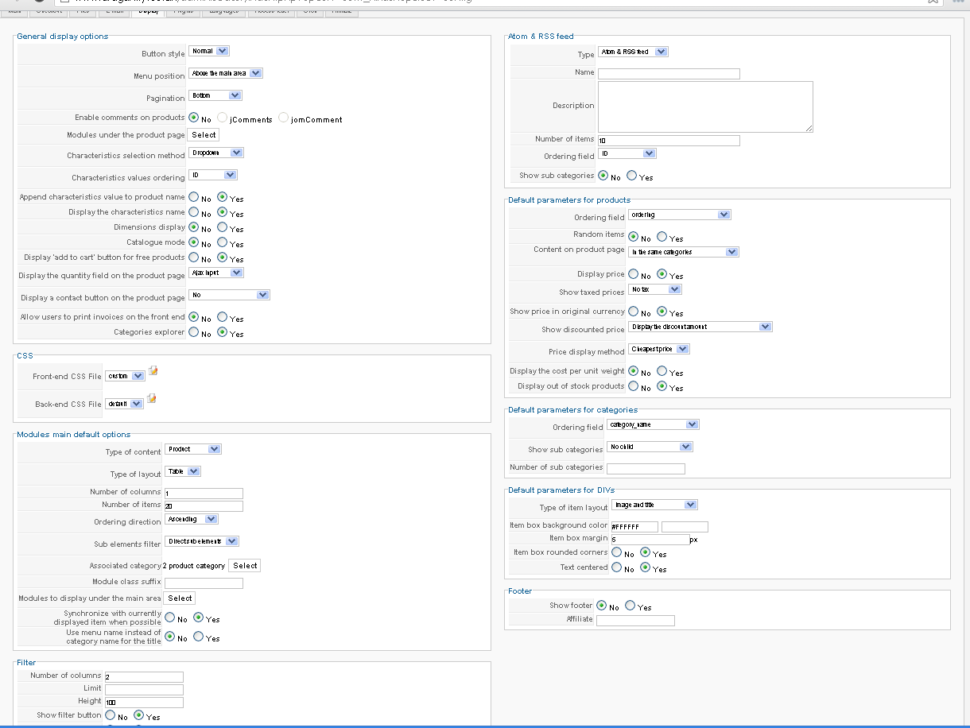Click the RSS Number of items field
The image size is (970, 728).
pos(669,141)
